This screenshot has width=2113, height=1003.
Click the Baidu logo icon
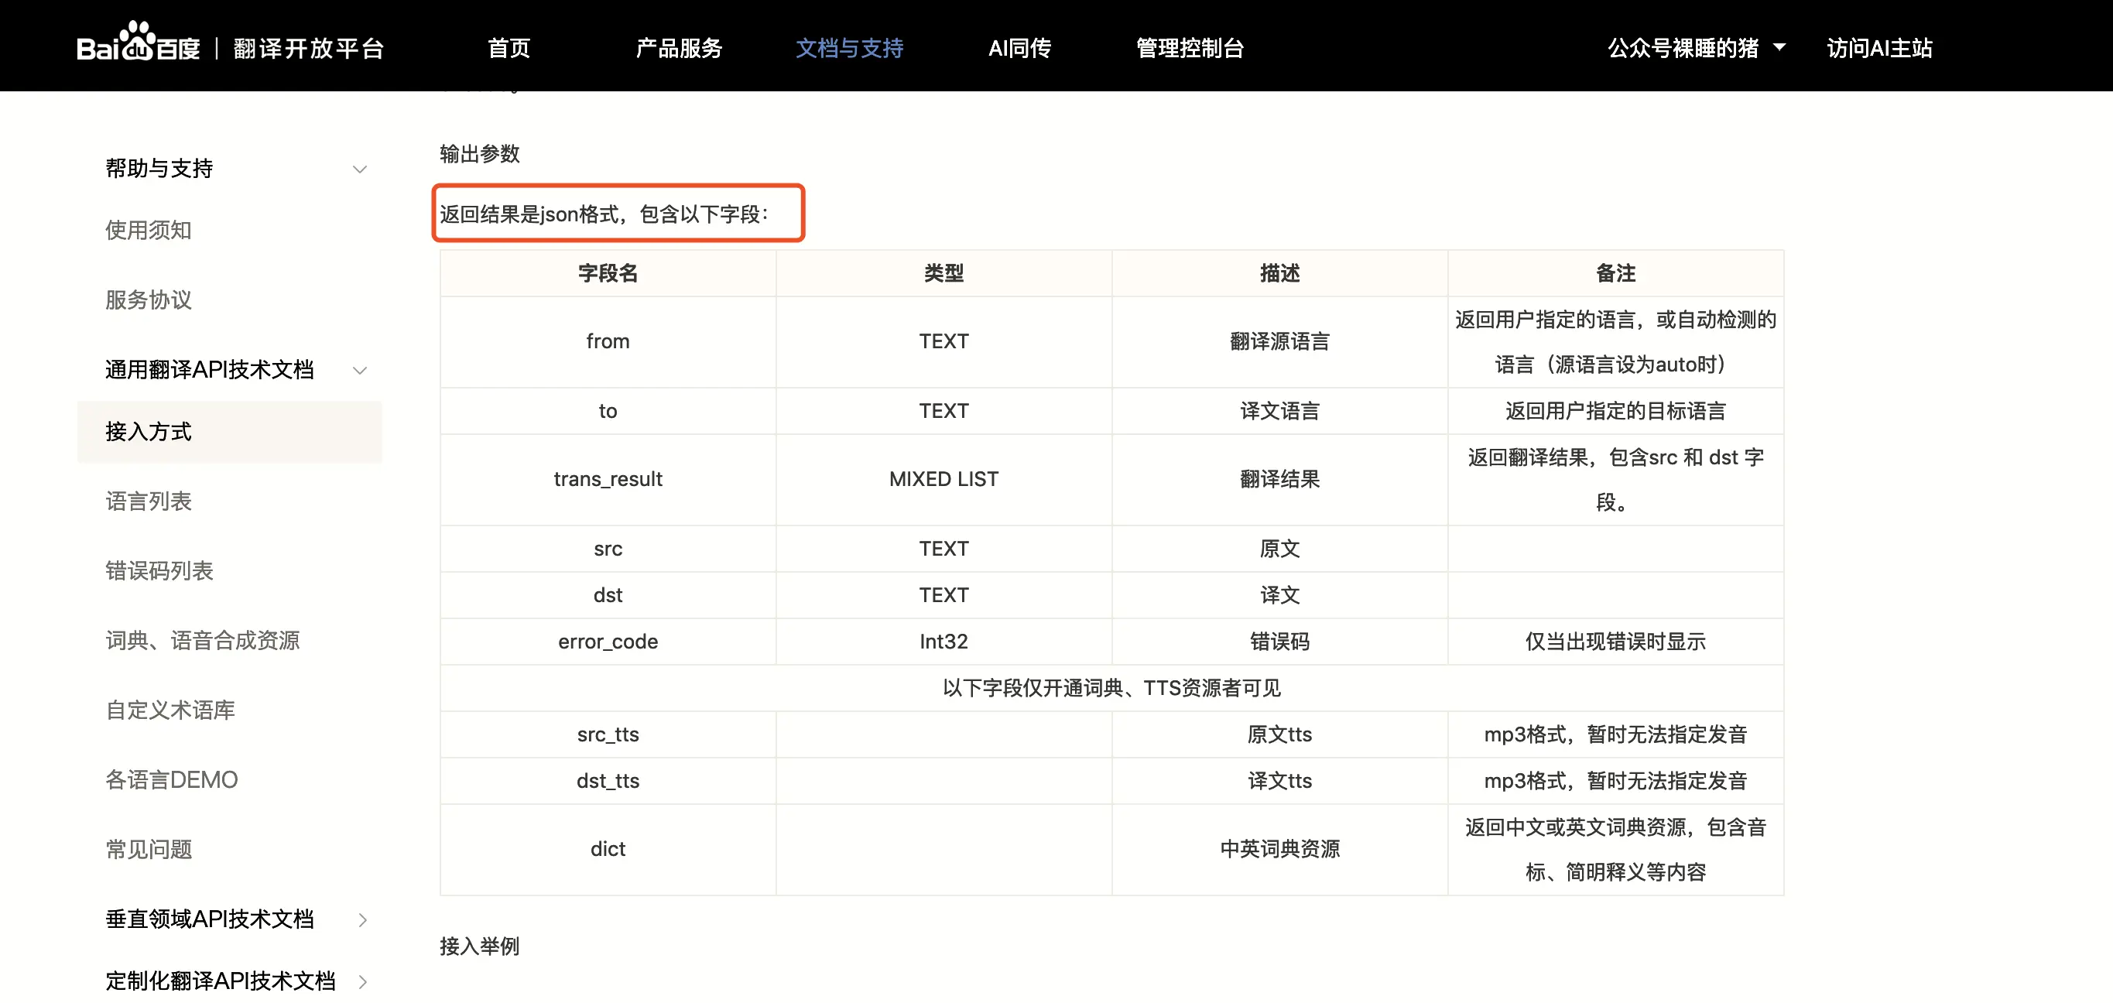point(138,44)
